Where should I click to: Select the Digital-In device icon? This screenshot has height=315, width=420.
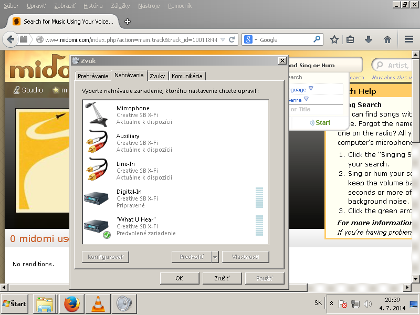point(96,198)
